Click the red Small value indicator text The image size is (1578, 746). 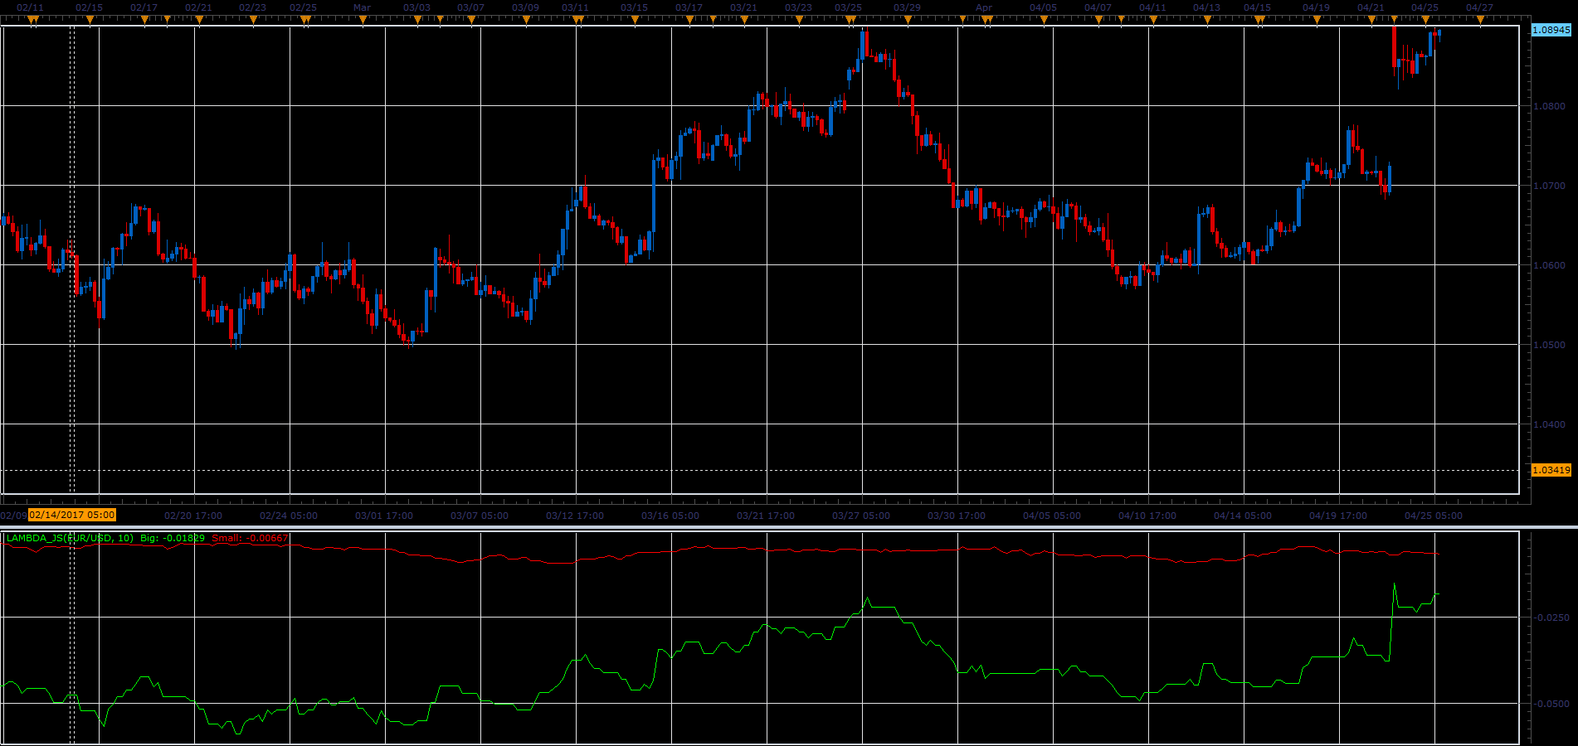click(250, 538)
